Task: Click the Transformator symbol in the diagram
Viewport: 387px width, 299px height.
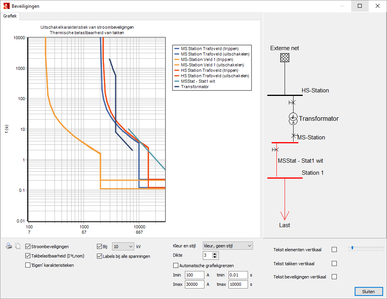Action: pos(293,119)
